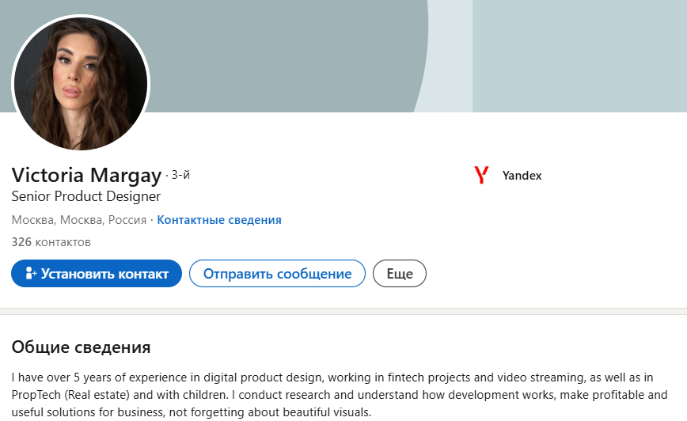Screen dimensions: 687x421
Task: Click the 3-й connection degree badge
Action: (x=181, y=175)
